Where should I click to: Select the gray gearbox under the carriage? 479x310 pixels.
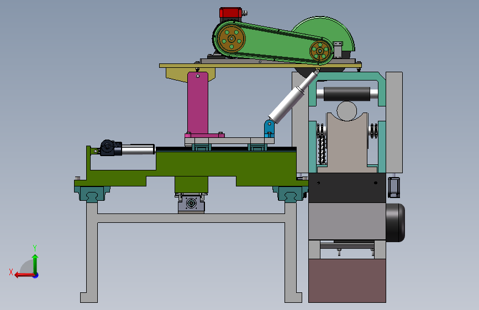click(191, 203)
